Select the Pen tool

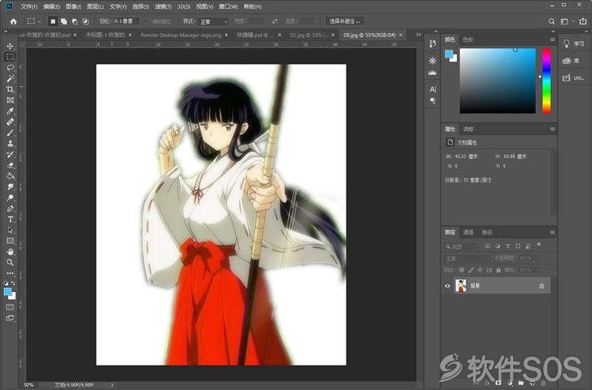tap(10, 208)
